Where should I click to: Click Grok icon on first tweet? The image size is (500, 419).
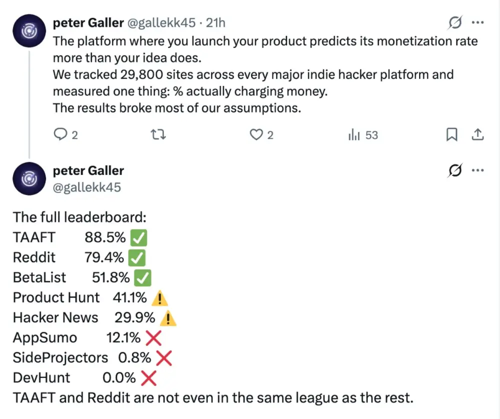(x=455, y=22)
